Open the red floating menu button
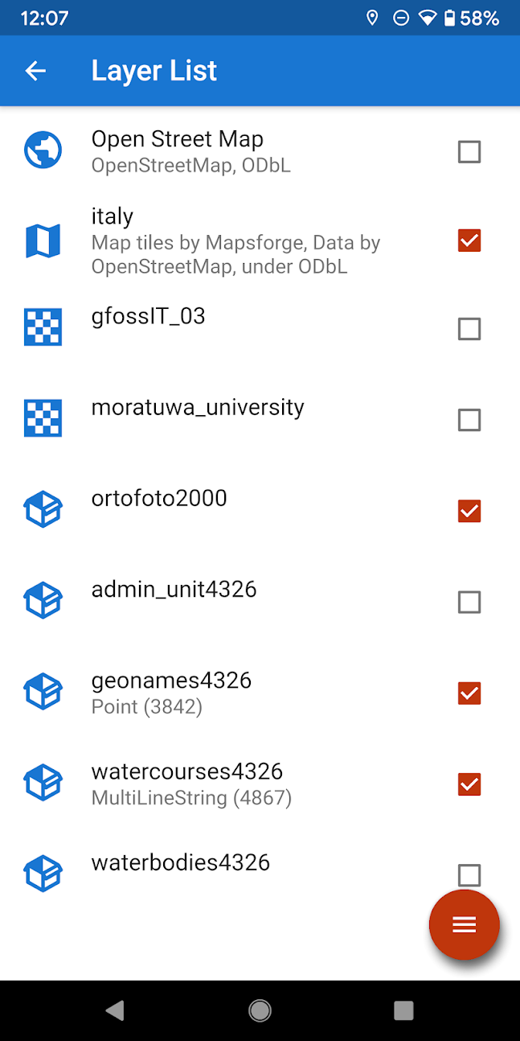Screen dimensions: 520x1041 [x=464, y=924]
